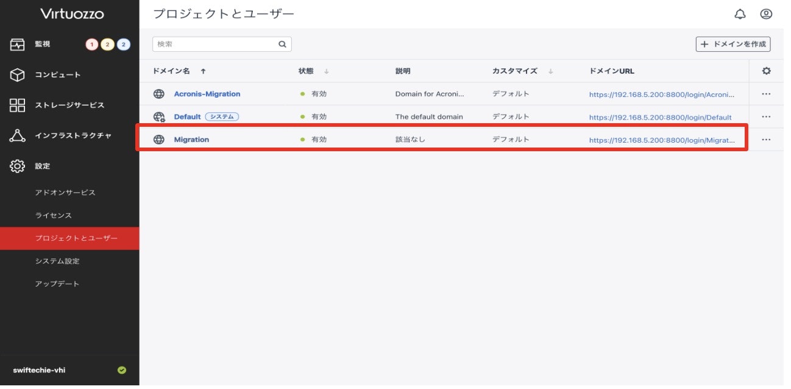Click デフォルト cell in Default row
The height and width of the screenshot is (389, 791).
pyautogui.click(x=511, y=116)
